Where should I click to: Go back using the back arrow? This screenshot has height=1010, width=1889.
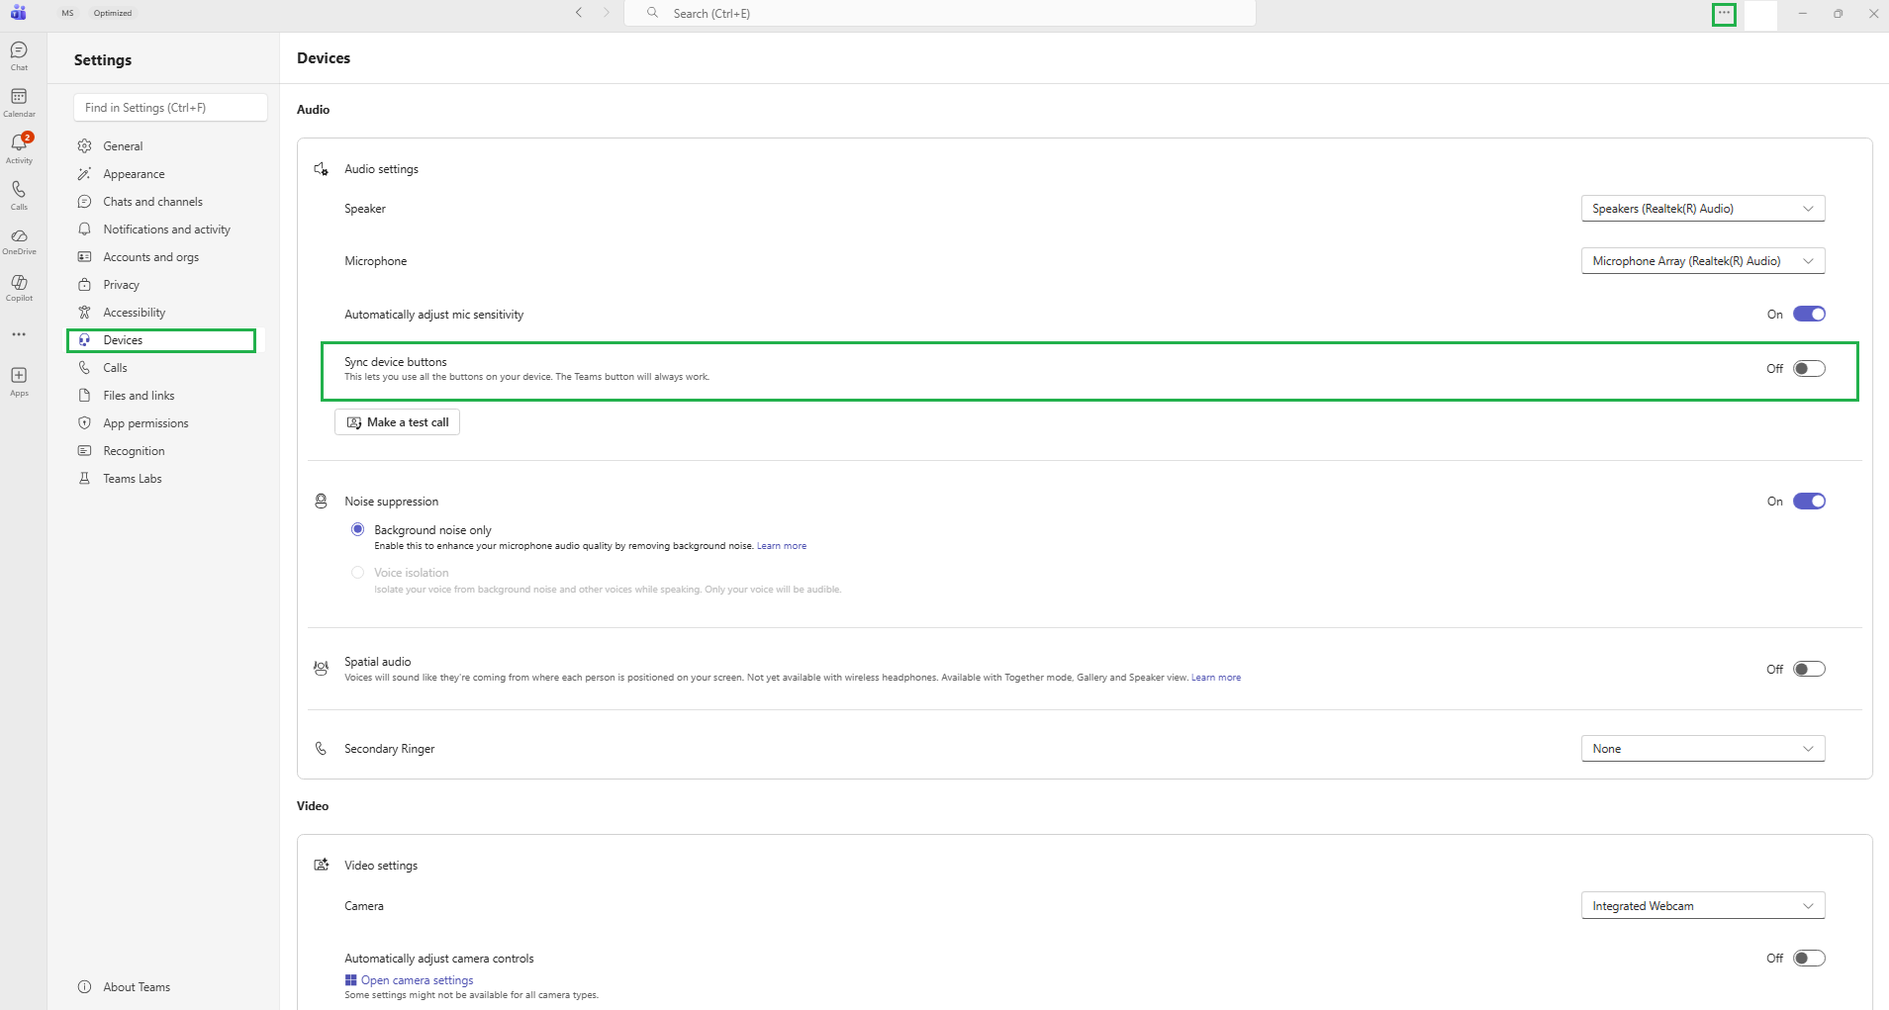pos(579,13)
